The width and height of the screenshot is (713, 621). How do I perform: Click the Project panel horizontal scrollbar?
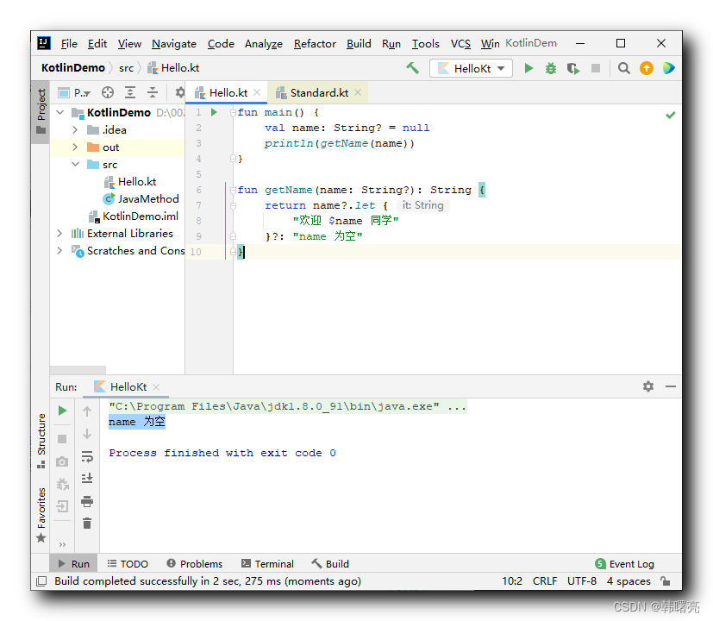coord(78,370)
